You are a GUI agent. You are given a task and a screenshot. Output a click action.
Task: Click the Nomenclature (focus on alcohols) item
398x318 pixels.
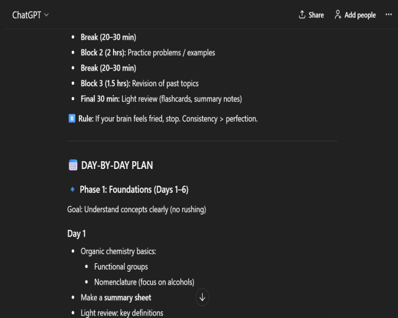point(144,281)
